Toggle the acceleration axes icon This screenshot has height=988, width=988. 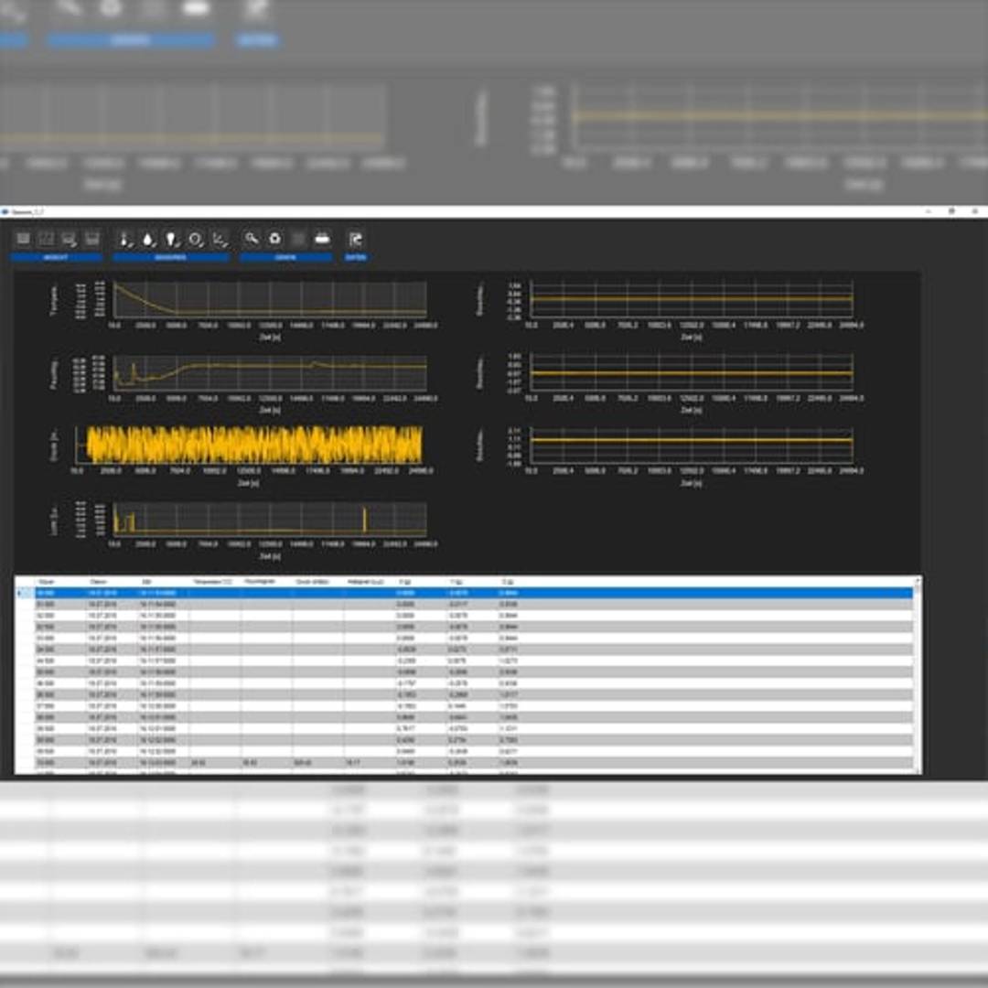click(x=219, y=239)
